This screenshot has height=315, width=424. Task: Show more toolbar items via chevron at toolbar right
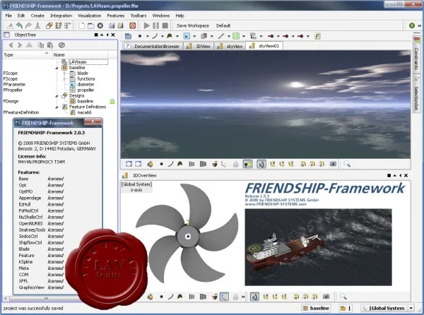[x=419, y=25]
